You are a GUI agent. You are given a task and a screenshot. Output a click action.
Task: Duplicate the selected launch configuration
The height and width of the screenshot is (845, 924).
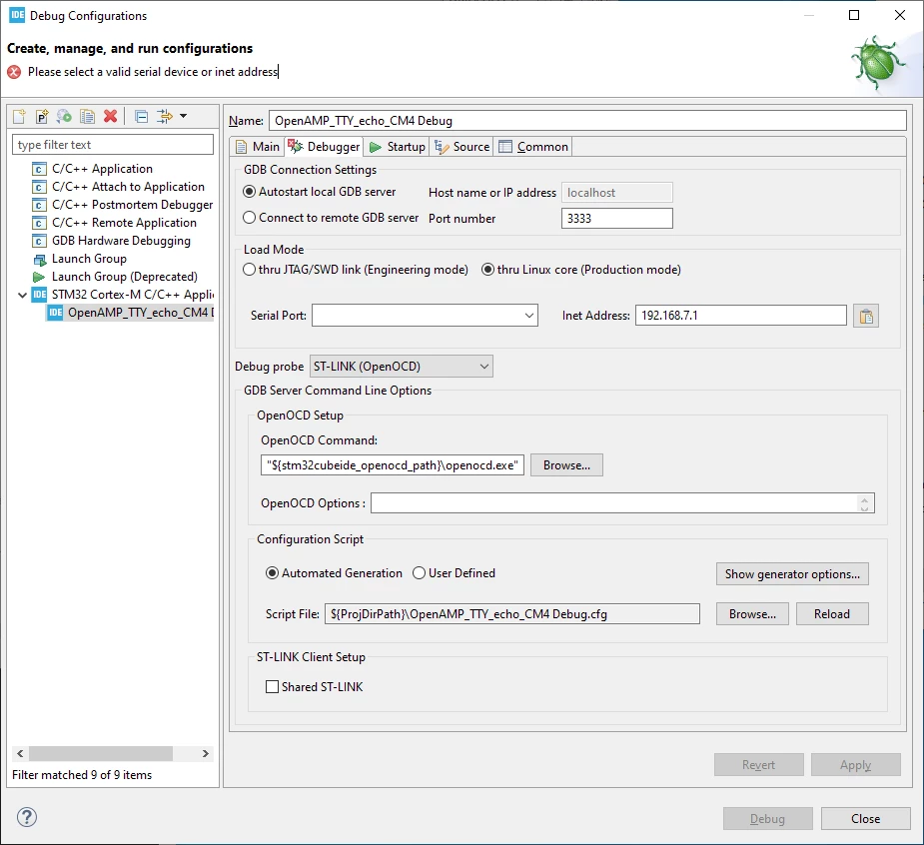(87, 116)
